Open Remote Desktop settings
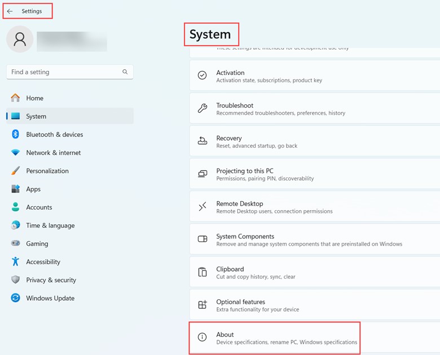Screen dimensions: 440x355 point(315,206)
